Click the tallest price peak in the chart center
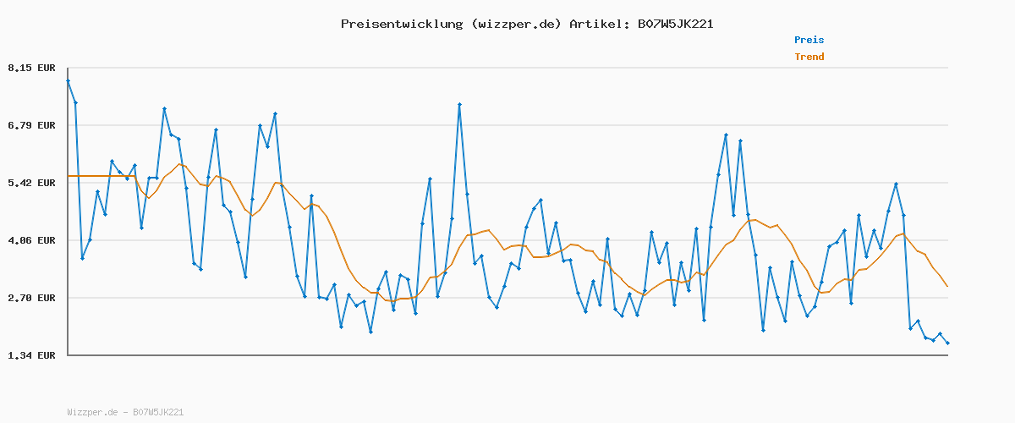1015x423 pixels. click(x=459, y=105)
